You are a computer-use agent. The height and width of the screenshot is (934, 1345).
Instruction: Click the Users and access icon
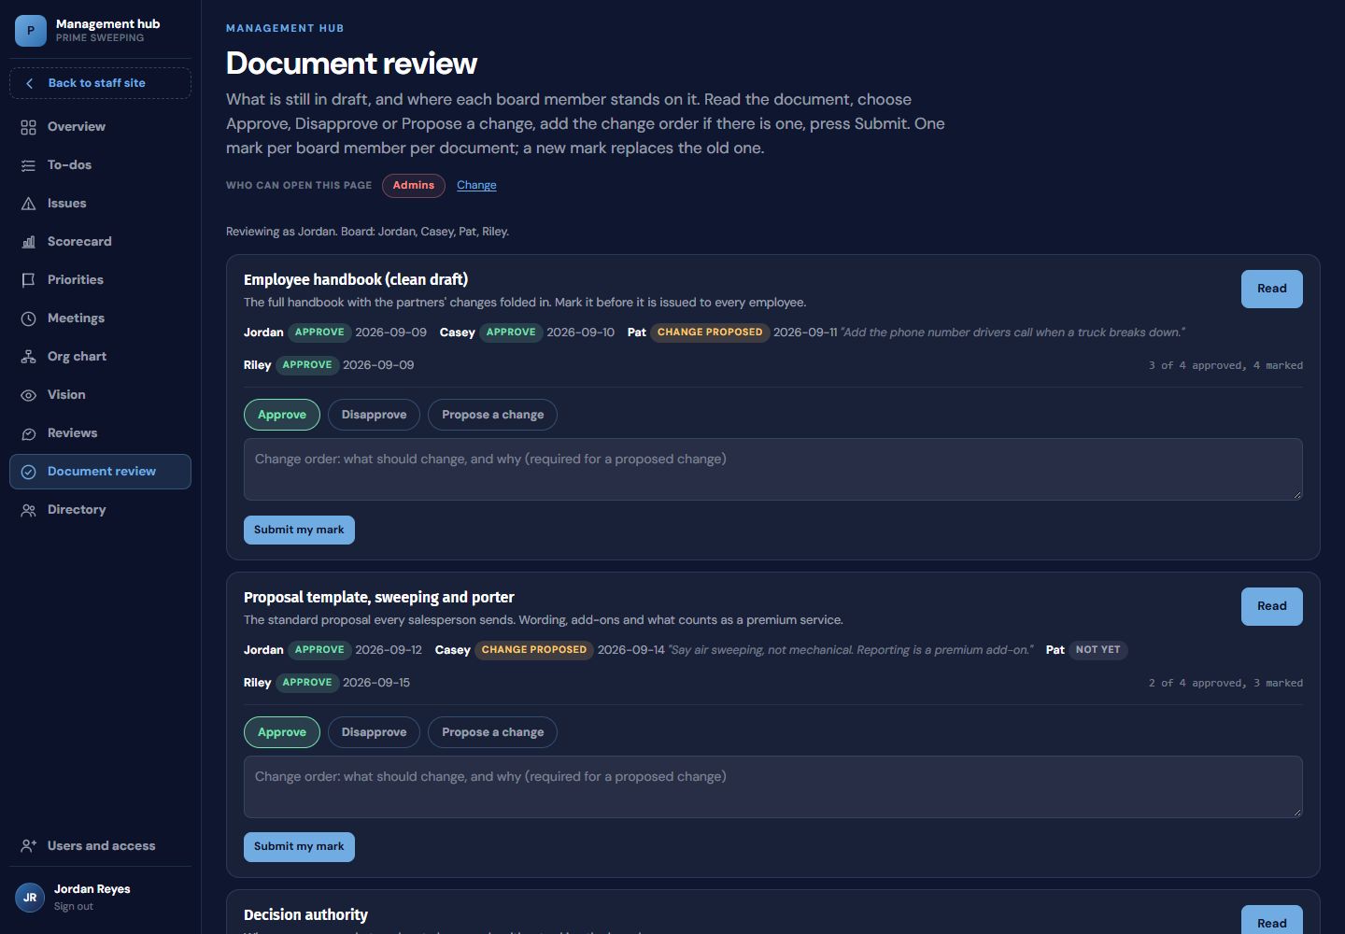[29, 846]
